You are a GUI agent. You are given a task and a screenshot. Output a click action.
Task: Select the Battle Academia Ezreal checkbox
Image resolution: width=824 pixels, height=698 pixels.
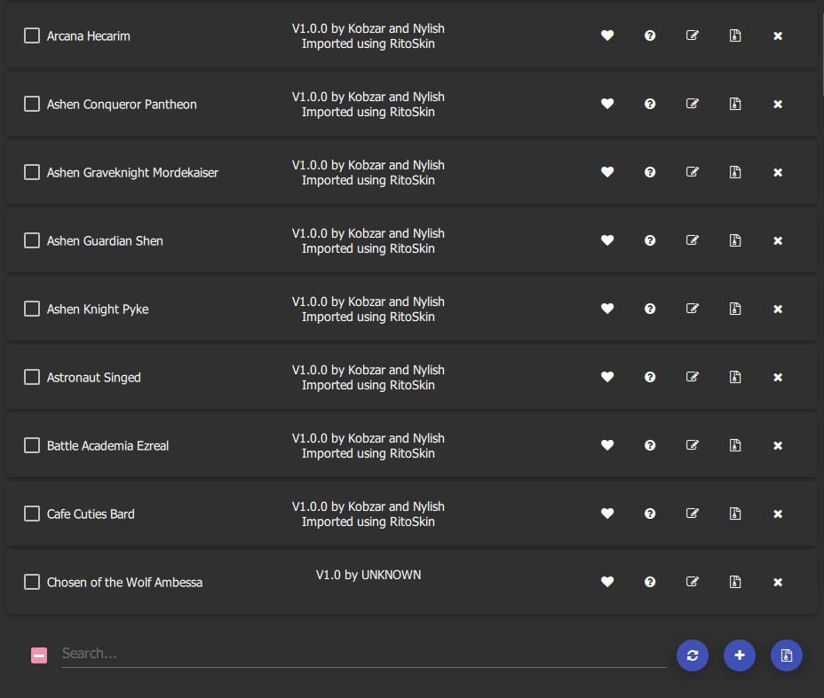pyautogui.click(x=32, y=445)
